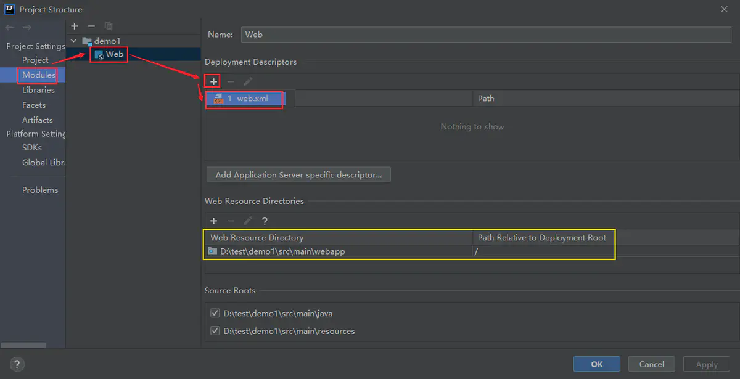Collapse the demo1 module tree node
The height and width of the screenshot is (379, 740).
74,41
